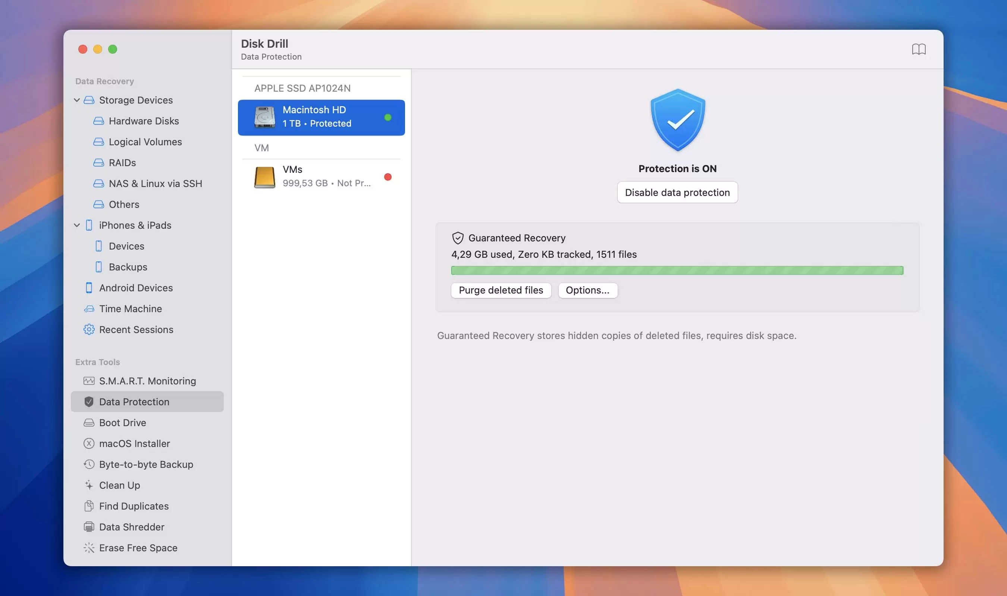Click the VMs external drive icon
Screen dimensions: 1007x596
(264, 177)
